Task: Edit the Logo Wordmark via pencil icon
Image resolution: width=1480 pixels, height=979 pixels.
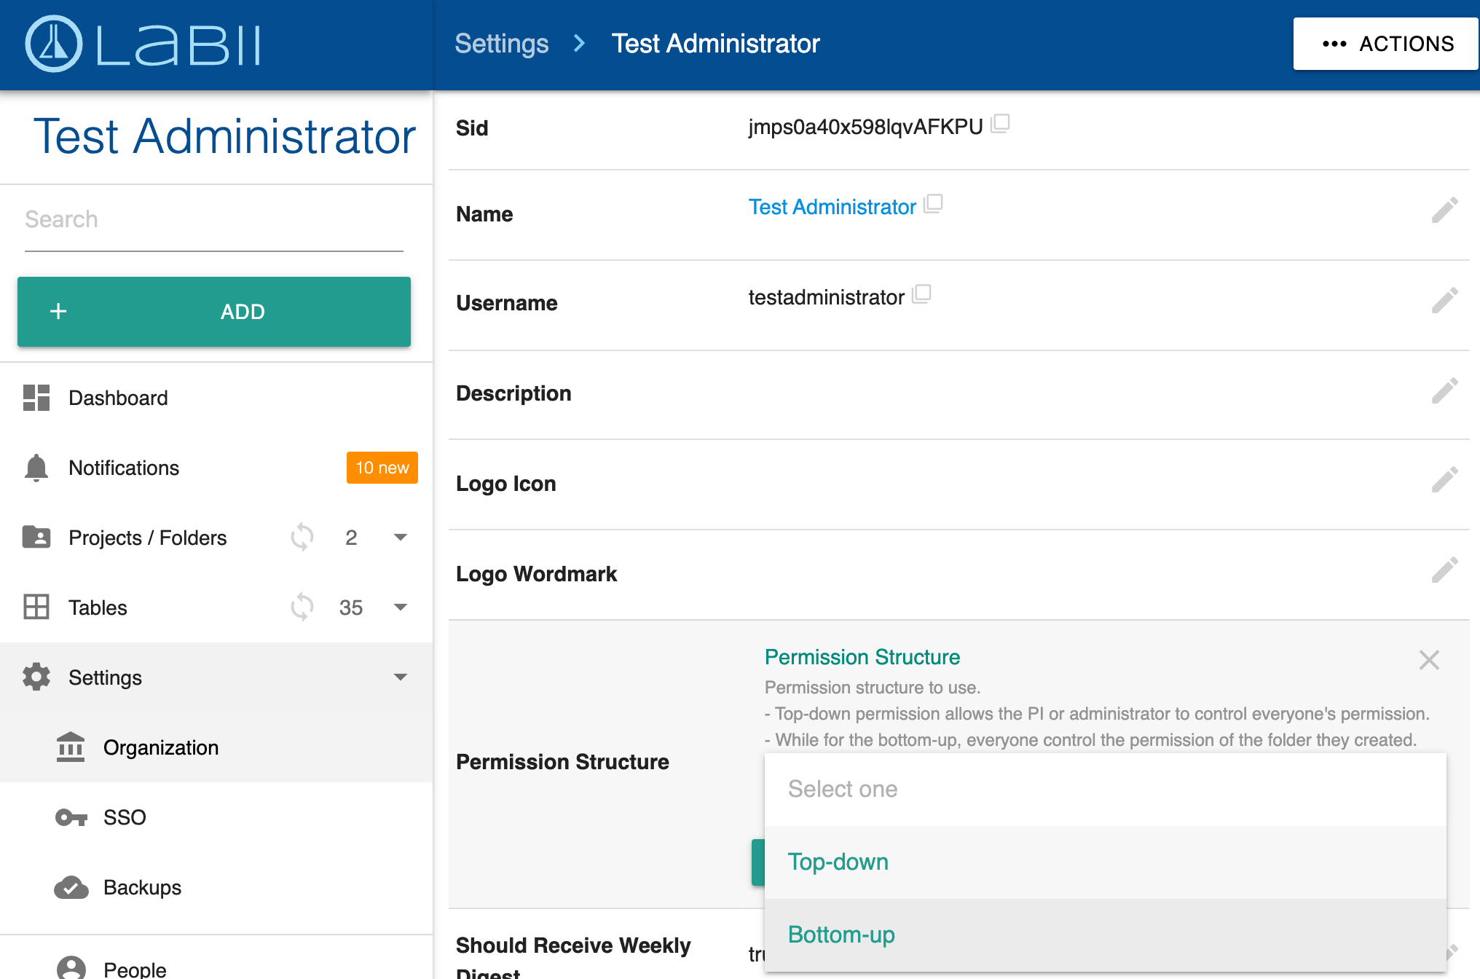Action: point(1444,570)
